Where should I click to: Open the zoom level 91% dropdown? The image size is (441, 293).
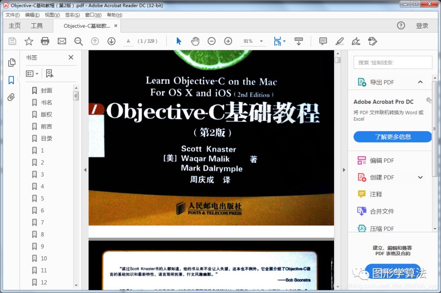[261, 41]
